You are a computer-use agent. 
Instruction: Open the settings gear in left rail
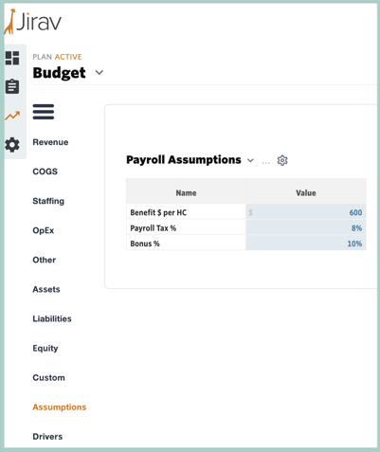point(12,145)
